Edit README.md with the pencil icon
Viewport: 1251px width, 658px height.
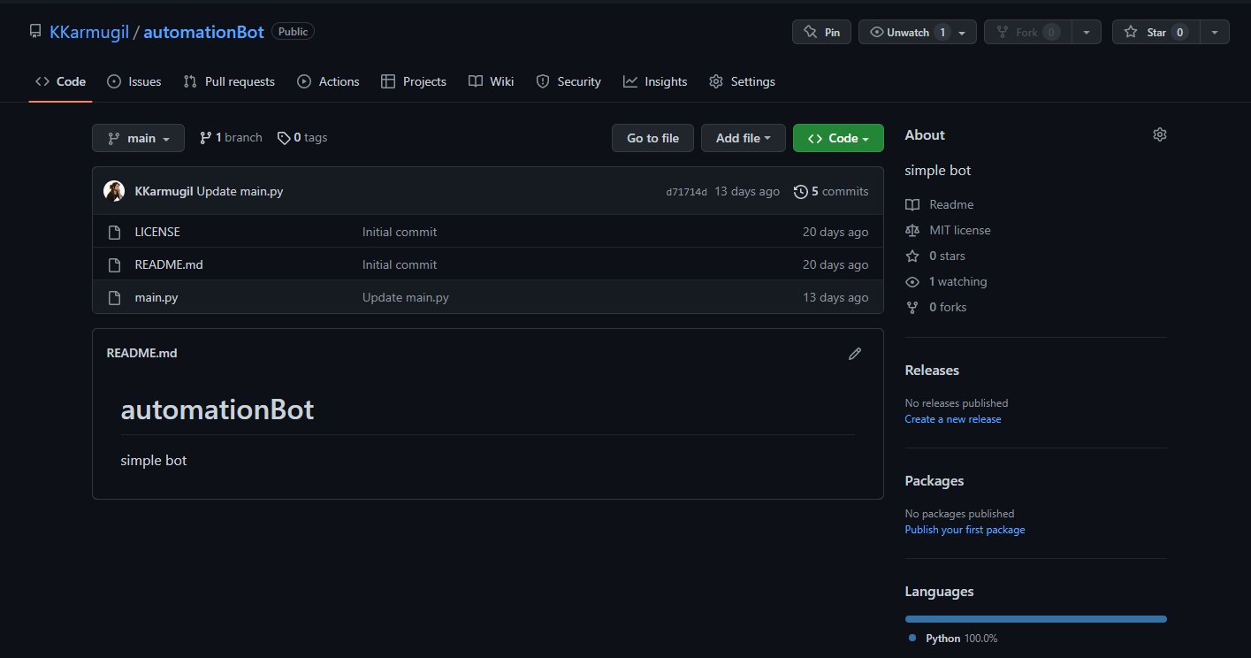pyautogui.click(x=855, y=354)
